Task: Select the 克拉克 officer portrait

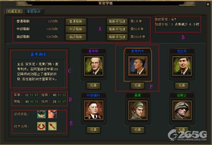Action: click(182, 66)
